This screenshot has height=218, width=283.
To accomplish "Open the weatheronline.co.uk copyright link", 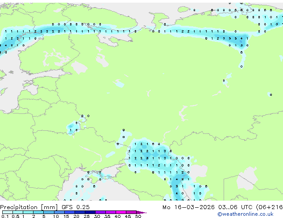I will point(246,214).
